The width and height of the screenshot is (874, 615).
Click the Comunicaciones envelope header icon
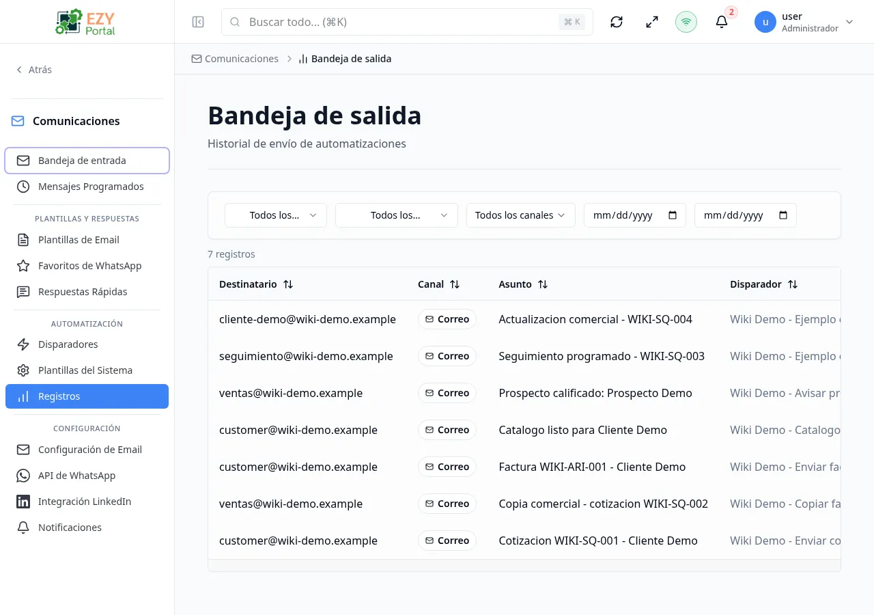point(18,121)
